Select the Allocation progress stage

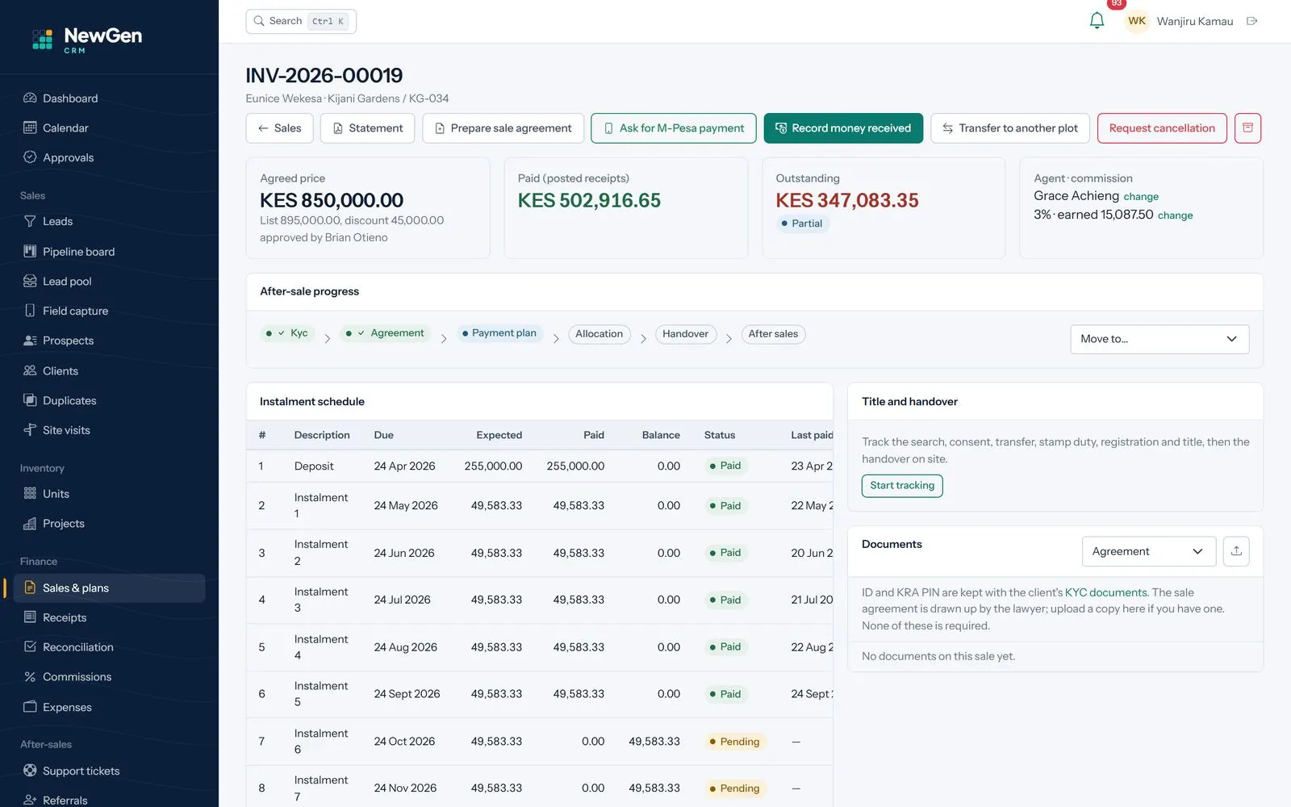pos(599,334)
